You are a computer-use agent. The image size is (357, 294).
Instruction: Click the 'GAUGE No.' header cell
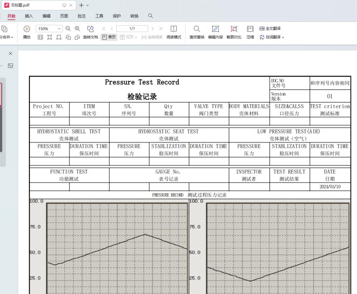click(169, 175)
